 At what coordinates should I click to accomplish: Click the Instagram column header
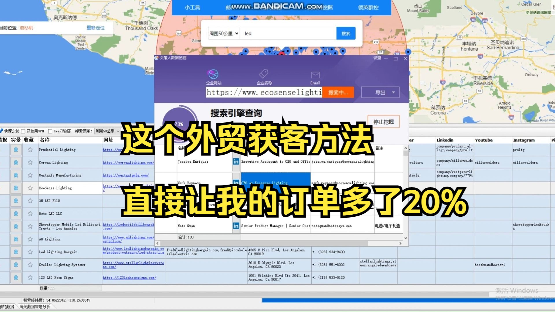pyautogui.click(x=523, y=140)
